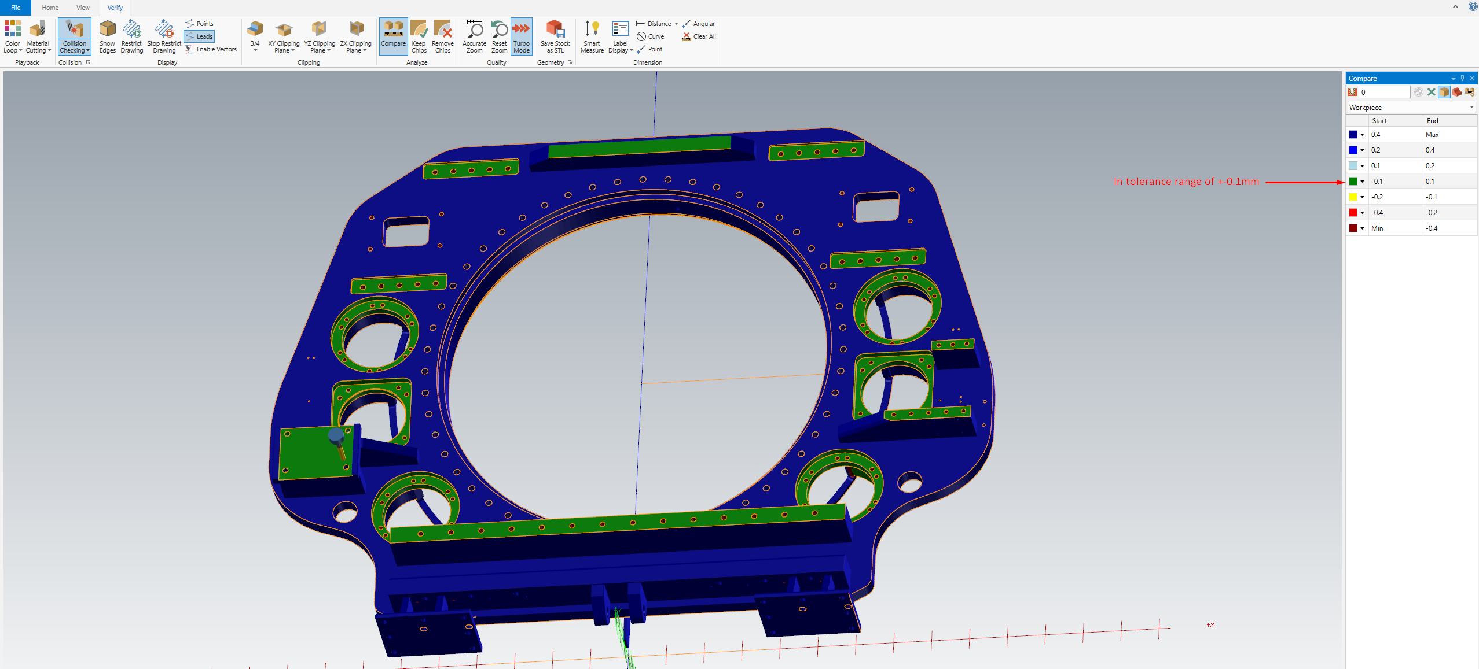Open the Help icon
Viewport: 1479px width, 669px height.
(x=1473, y=7)
